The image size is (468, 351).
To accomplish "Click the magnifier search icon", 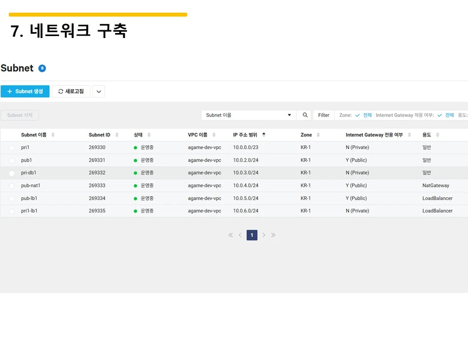I will (x=305, y=115).
